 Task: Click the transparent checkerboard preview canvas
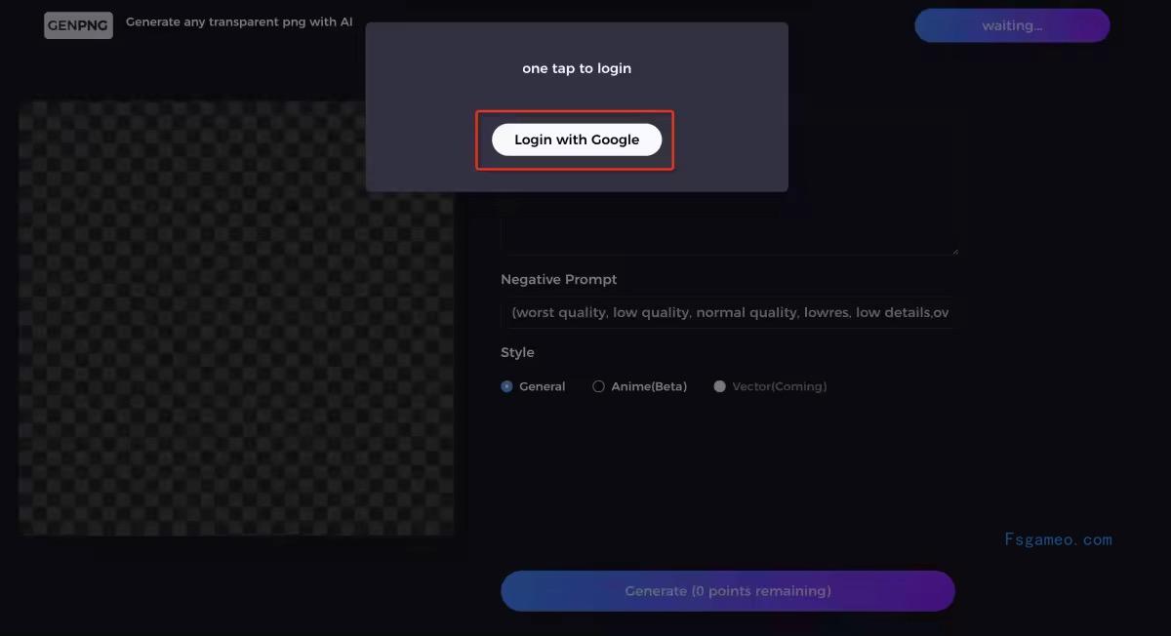pyautogui.click(x=236, y=318)
